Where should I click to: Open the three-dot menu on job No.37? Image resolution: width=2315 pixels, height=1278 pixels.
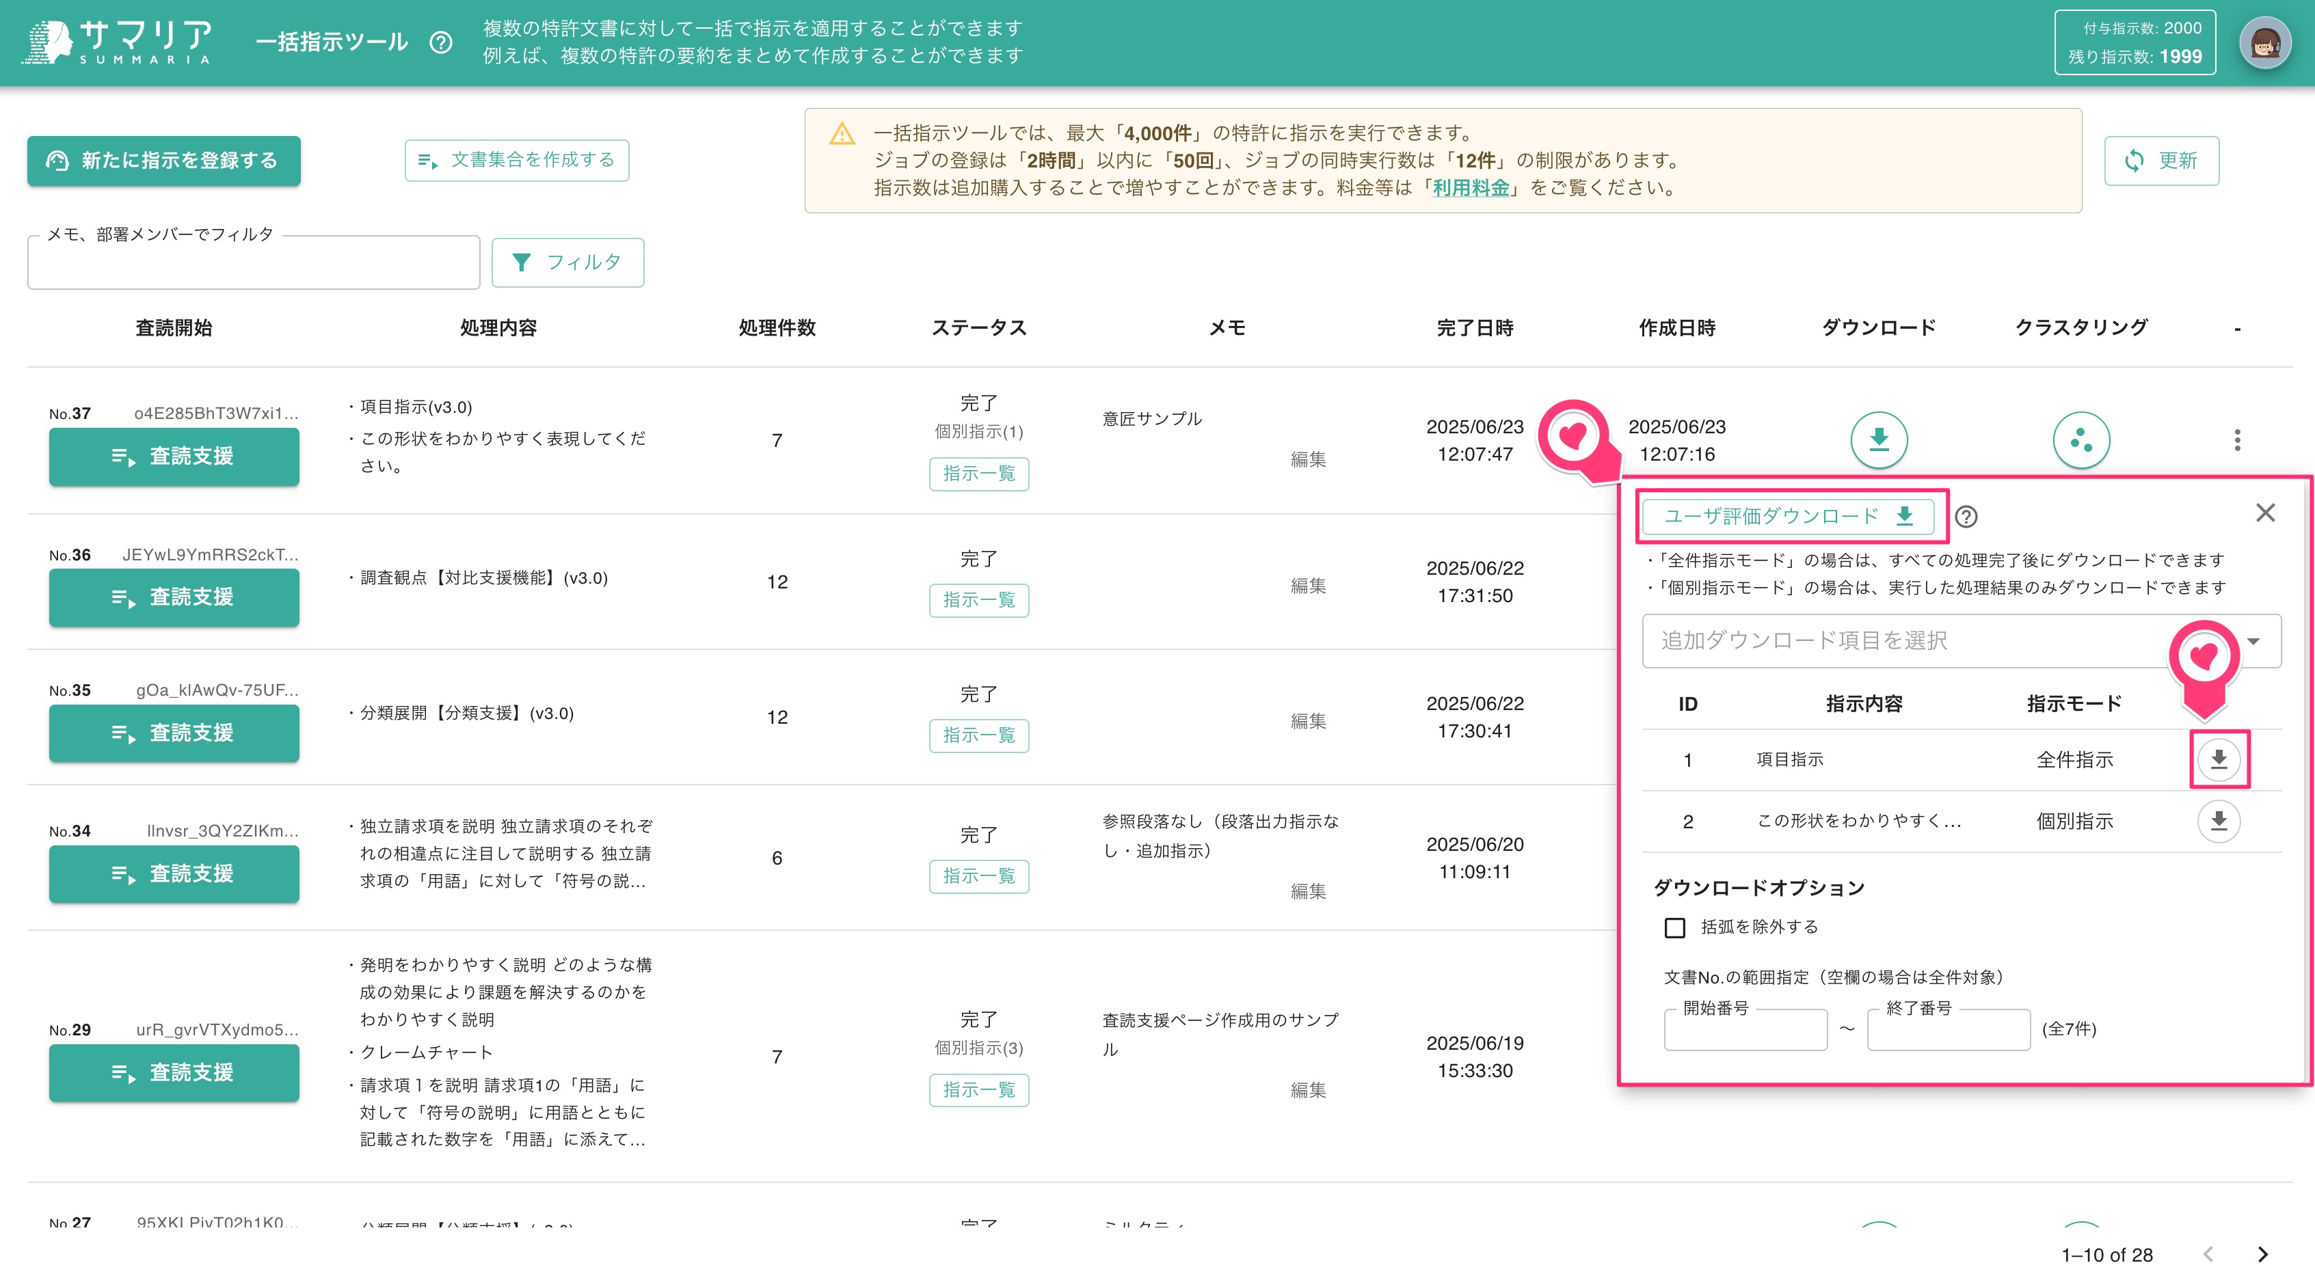[2237, 441]
